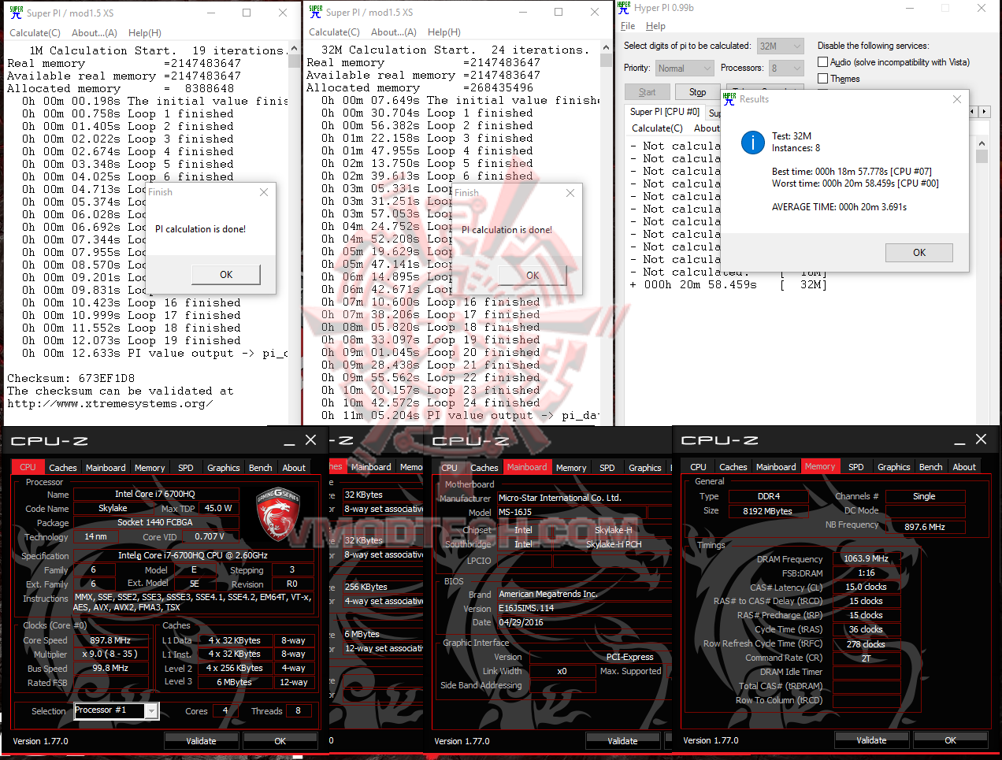
Task: Click OK in the Results dialog
Action: [919, 253]
